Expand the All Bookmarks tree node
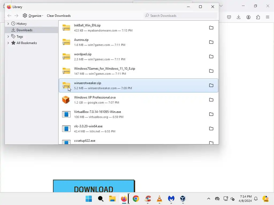The image size is (274, 205). pyautogui.click(x=8, y=43)
